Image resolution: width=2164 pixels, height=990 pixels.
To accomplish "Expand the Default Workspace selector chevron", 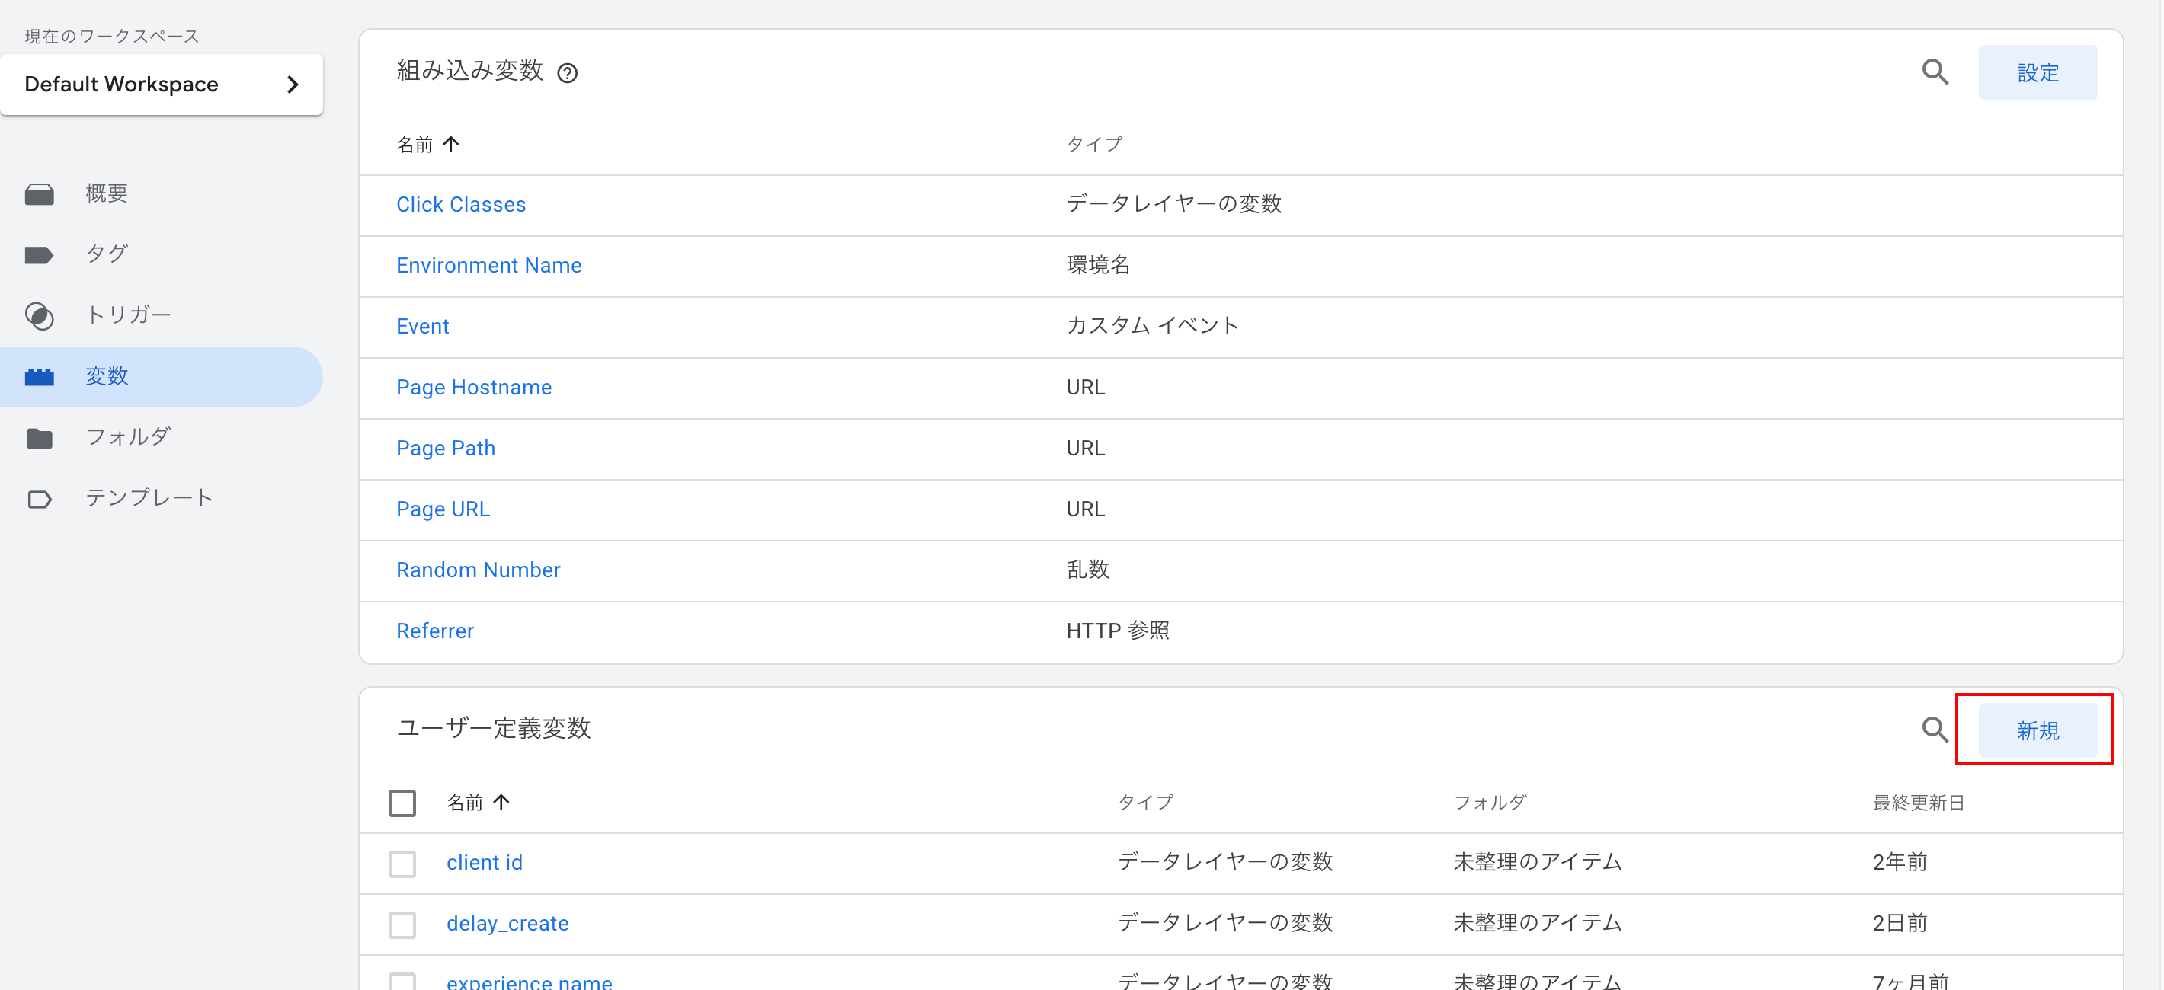I will 293,85.
